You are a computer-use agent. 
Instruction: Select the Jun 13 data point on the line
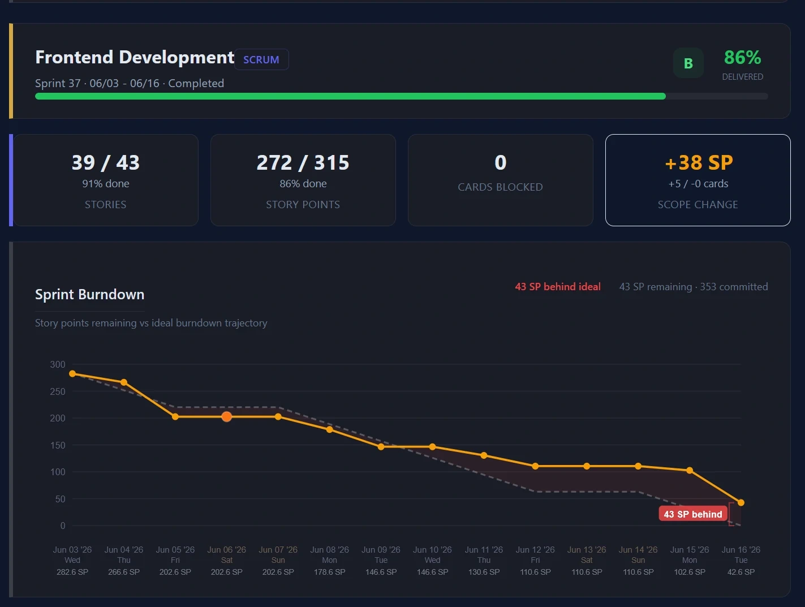click(x=587, y=466)
